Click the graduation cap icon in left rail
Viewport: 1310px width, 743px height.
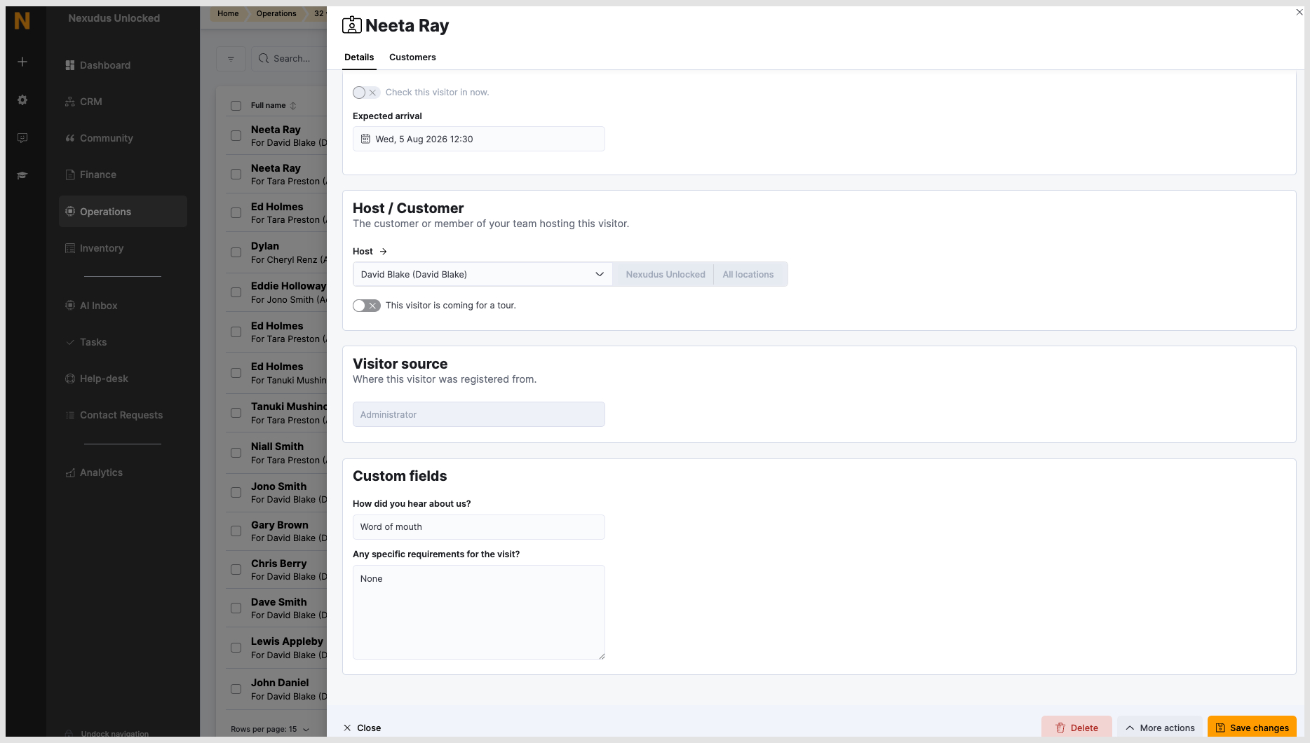(x=22, y=175)
